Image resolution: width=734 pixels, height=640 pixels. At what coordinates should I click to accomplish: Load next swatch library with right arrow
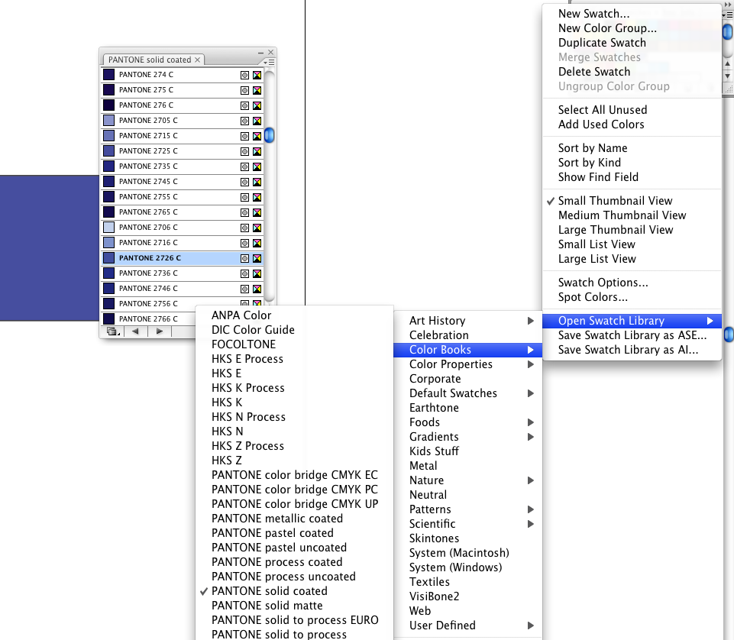click(160, 331)
